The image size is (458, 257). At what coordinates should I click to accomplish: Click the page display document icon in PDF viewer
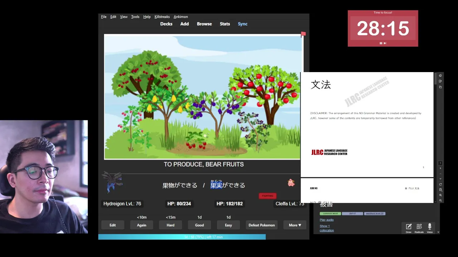[x=440, y=190]
